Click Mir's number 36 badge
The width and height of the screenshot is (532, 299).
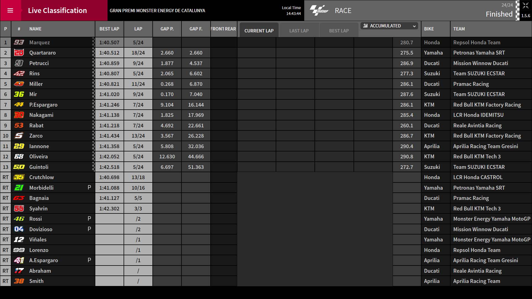(19, 94)
